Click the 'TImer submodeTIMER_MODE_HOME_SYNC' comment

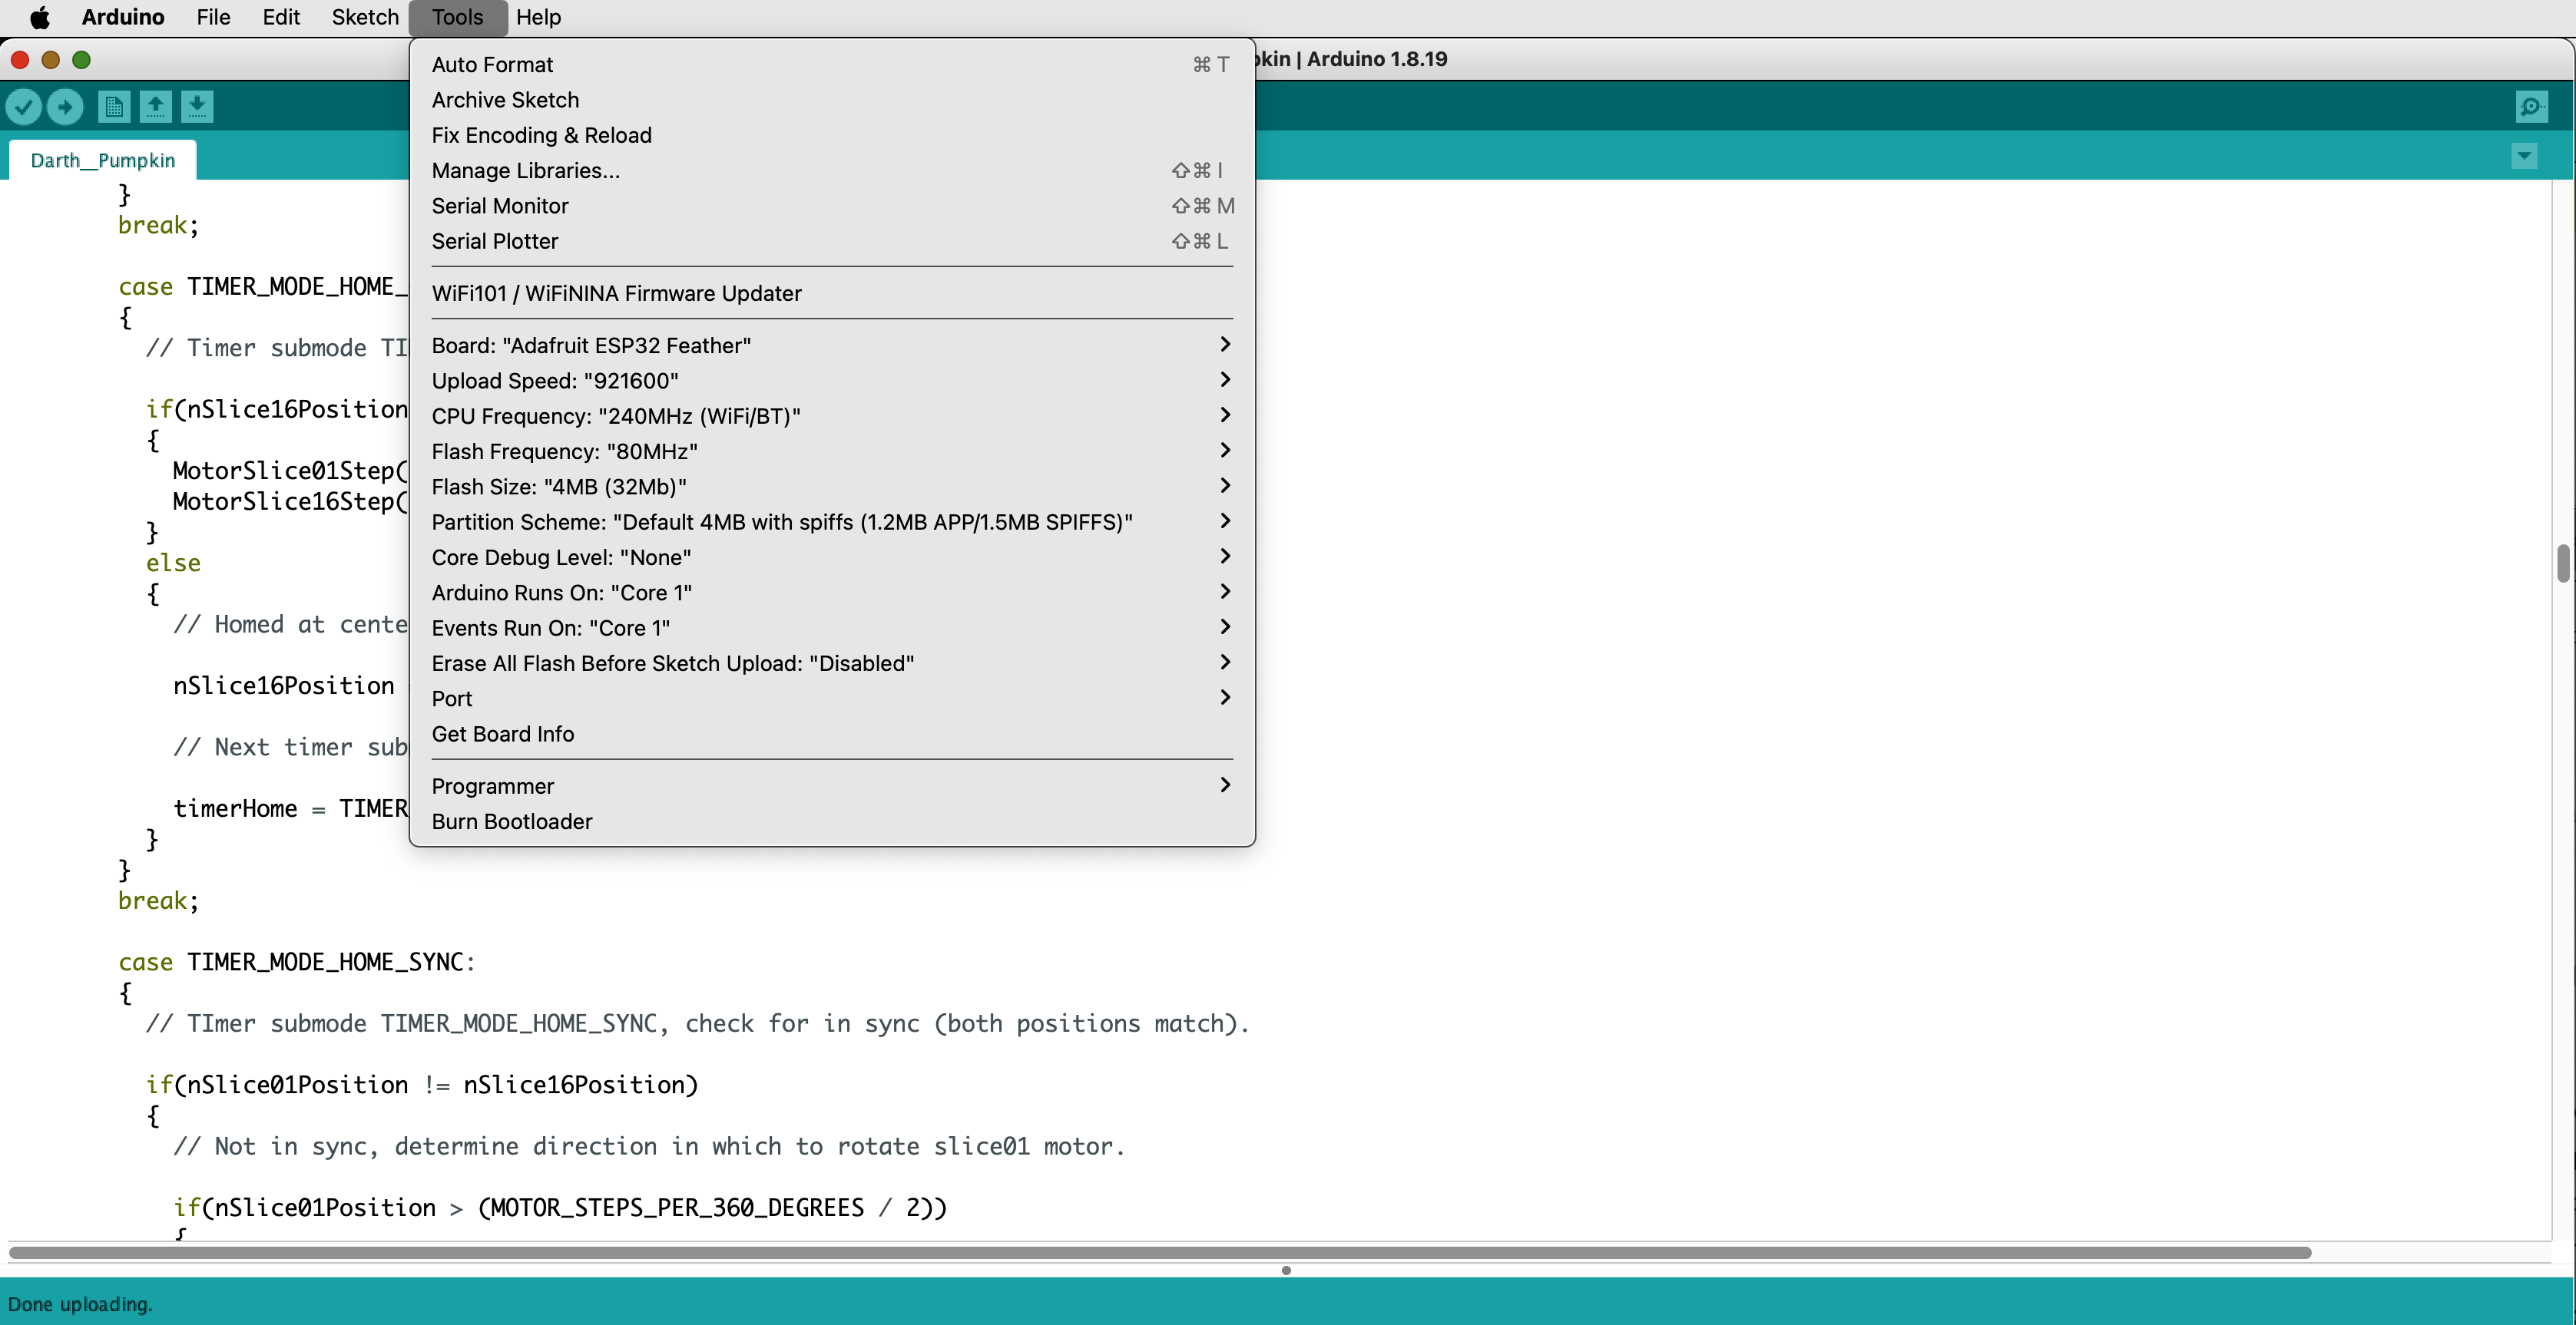pyautogui.click(x=698, y=1023)
